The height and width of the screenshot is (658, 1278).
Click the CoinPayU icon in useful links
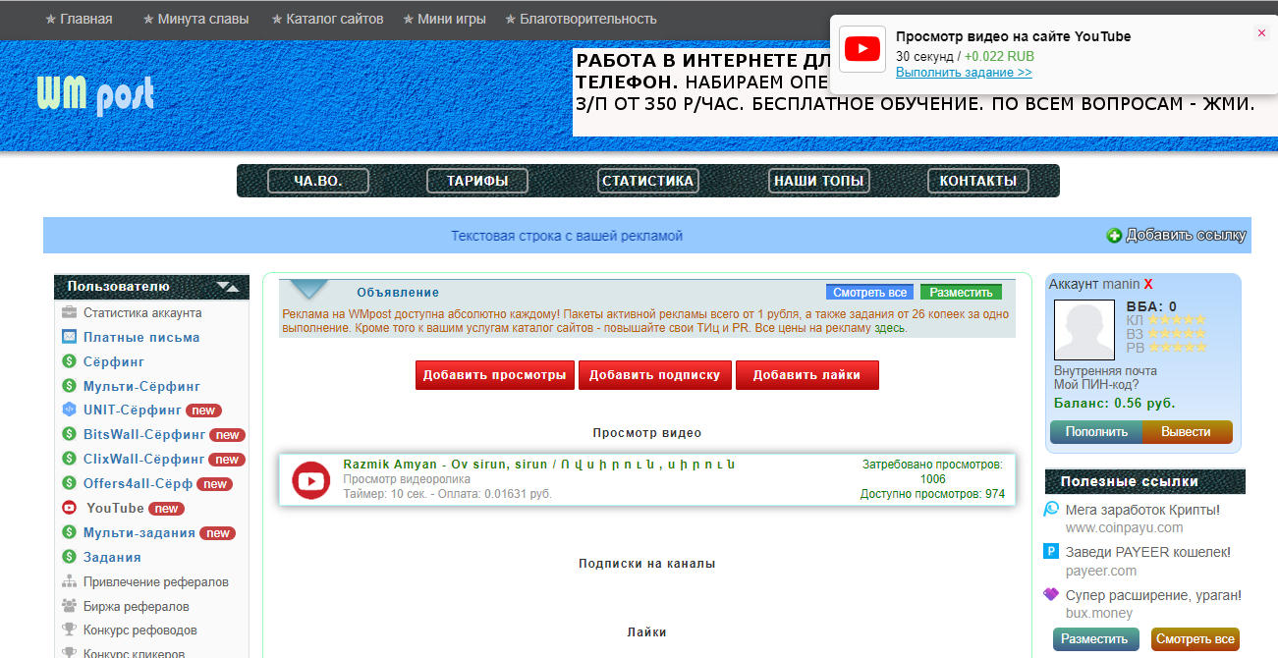1051,510
